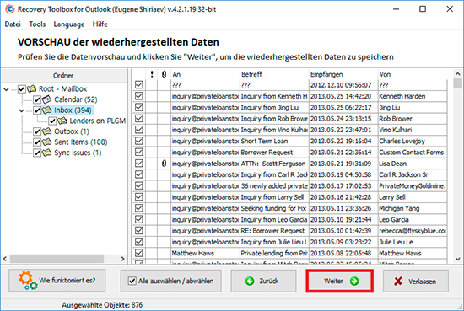Viewport: 464px width, 311px height.
Task: Uncheck the Inbox folder checkbox
Action: pos(37,110)
